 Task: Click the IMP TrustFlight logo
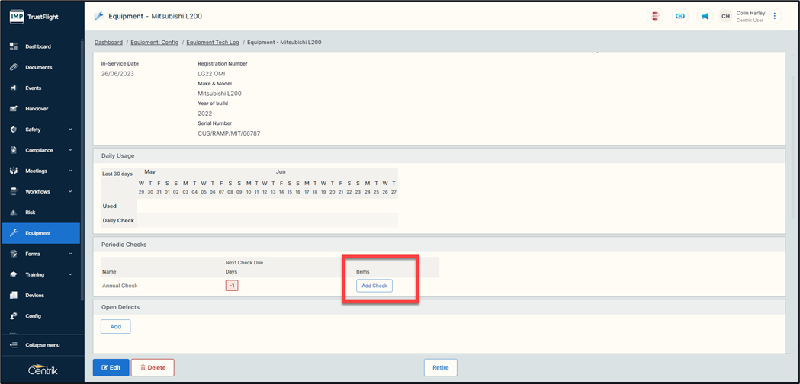pyautogui.click(x=34, y=17)
